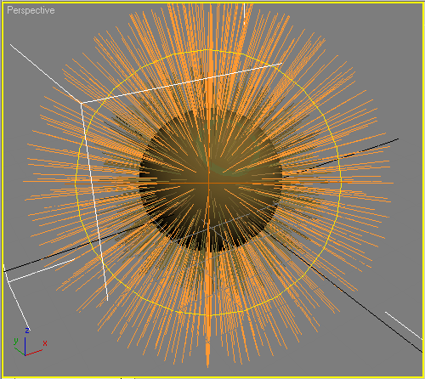Image resolution: width=425 pixels, height=379 pixels.
Task: Open the Perspective viewport label menu
Action: point(31,10)
